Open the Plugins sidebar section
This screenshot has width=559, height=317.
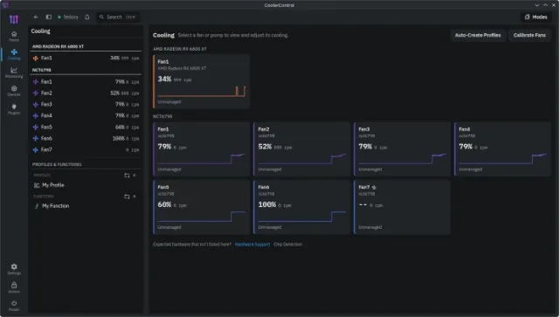click(14, 109)
